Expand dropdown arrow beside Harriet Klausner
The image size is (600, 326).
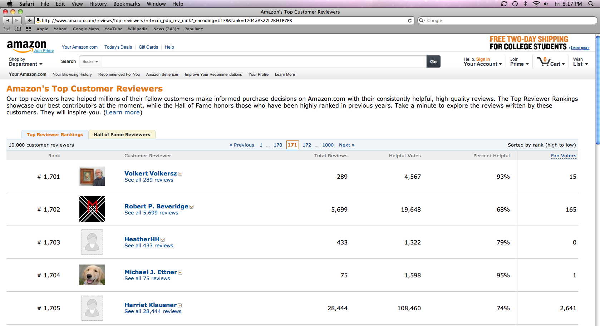(x=180, y=306)
